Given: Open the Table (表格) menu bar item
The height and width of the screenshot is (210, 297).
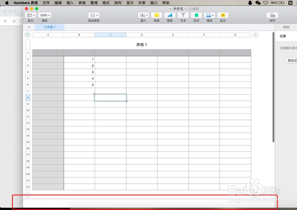Looking at the screenshot, I should pos(82,3).
